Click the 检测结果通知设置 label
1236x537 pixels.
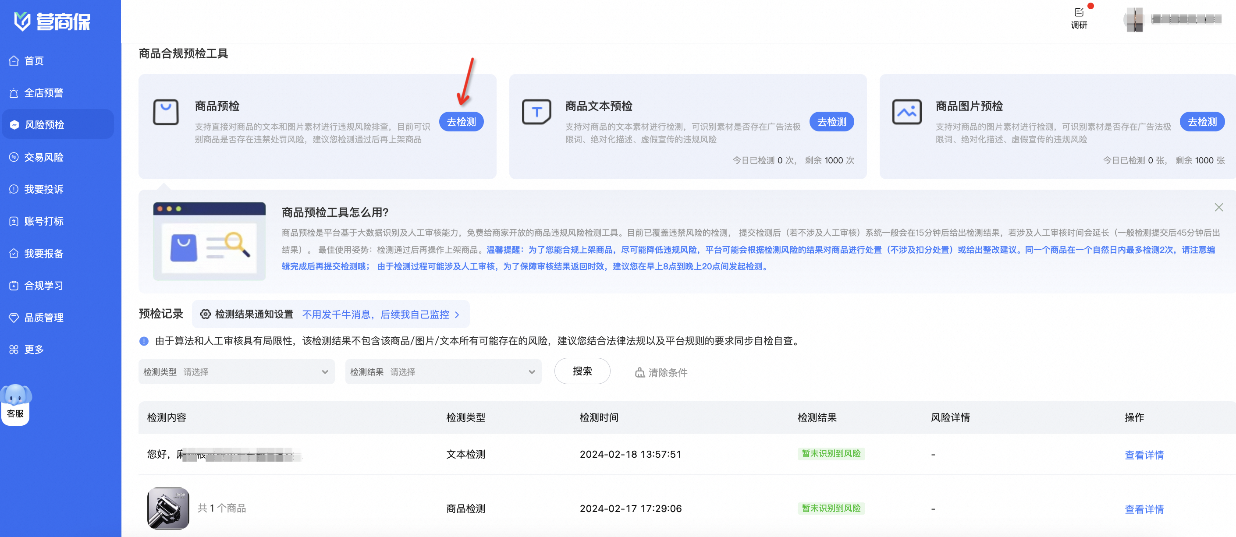(x=254, y=314)
